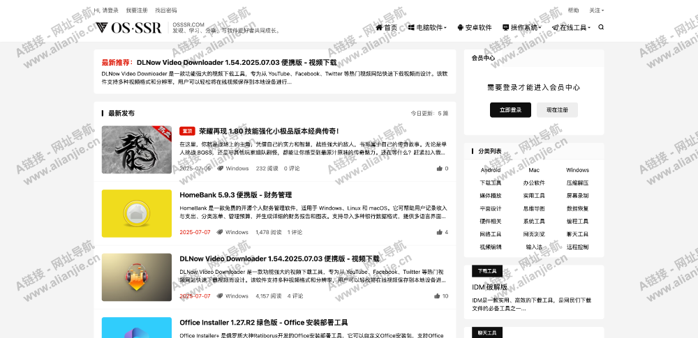Click the yellow HomeBank thumbnail
698x338 pixels.
point(137,213)
